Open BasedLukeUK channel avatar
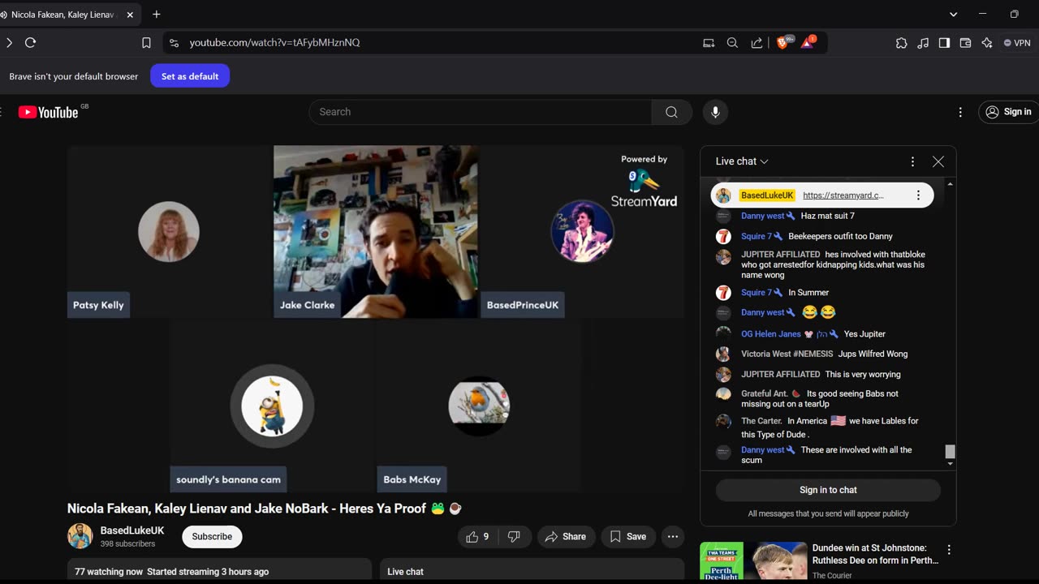1039x584 pixels. tap(80, 536)
